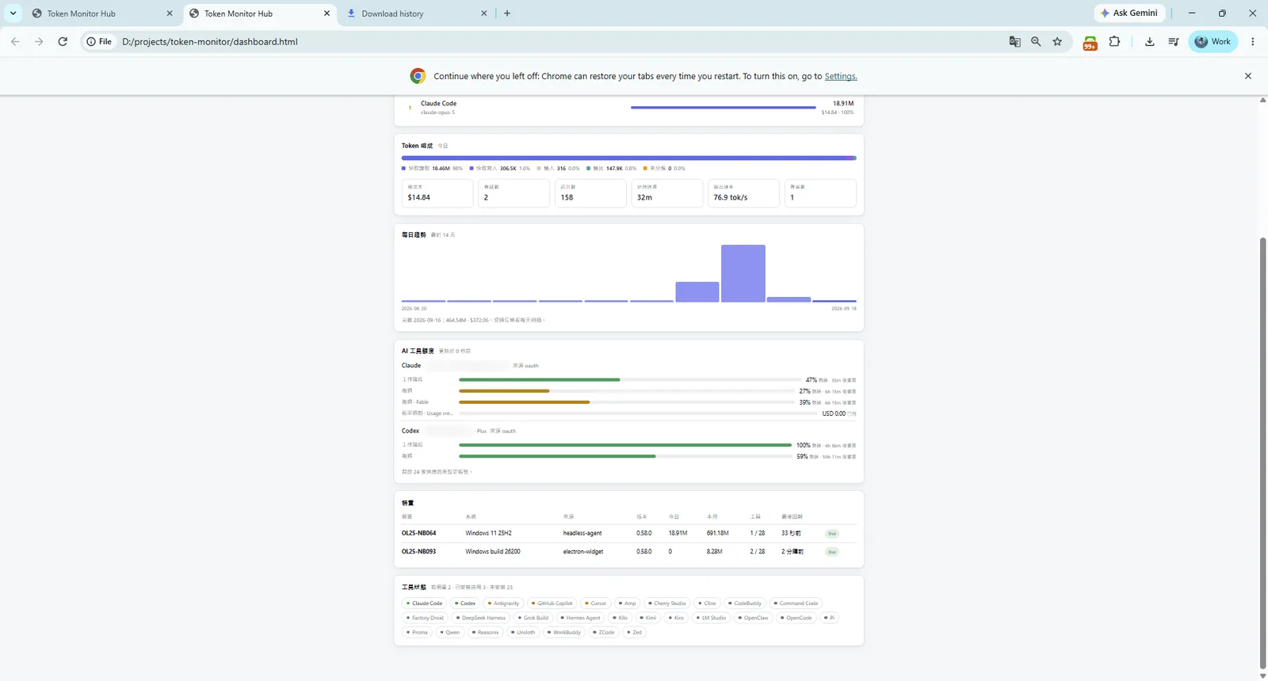Open the Chrome Downloads tray icon
Image resolution: width=1268 pixels, height=681 pixels.
point(1149,42)
